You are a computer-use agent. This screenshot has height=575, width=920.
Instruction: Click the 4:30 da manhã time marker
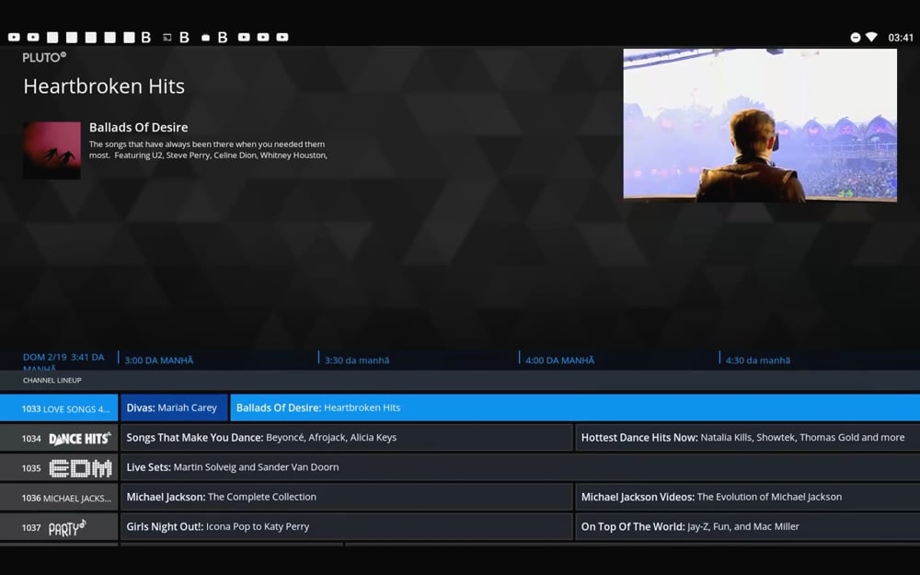tap(757, 361)
